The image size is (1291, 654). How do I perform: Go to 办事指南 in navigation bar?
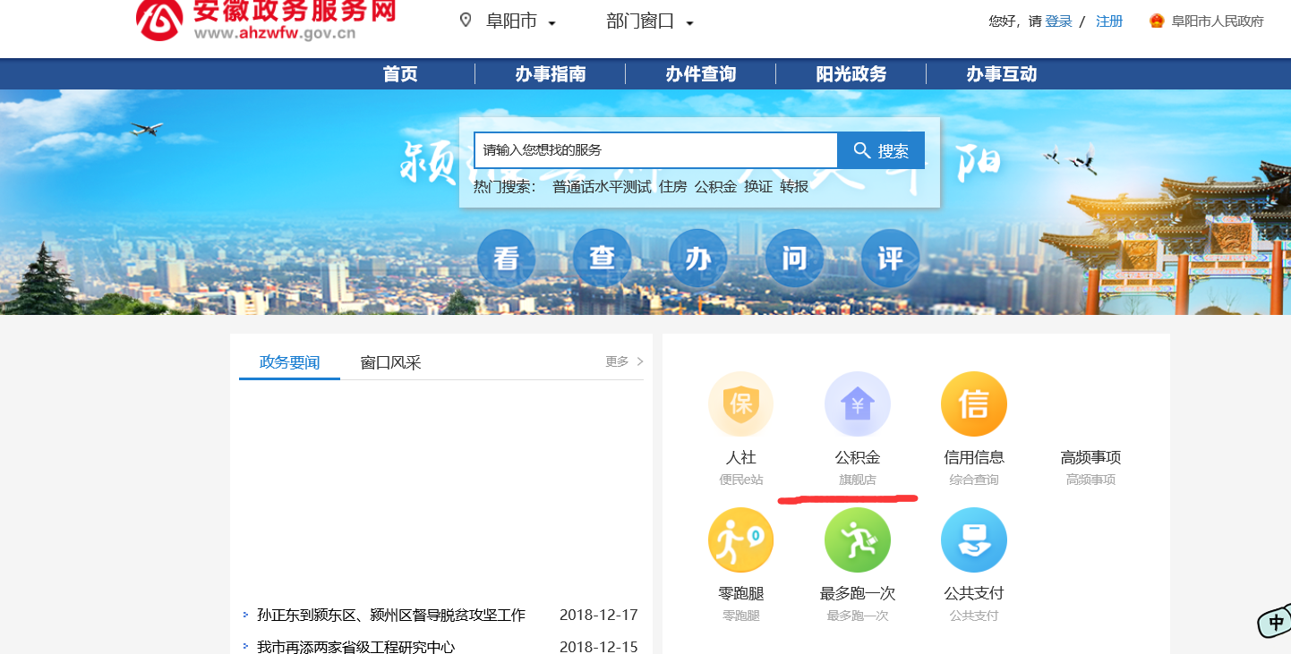pos(550,74)
